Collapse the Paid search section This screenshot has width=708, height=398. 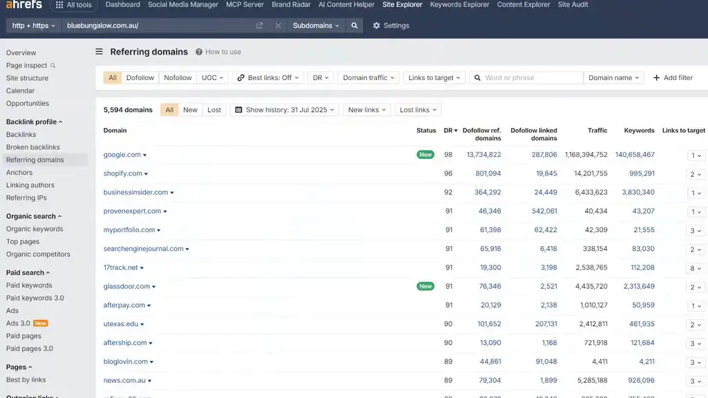pyautogui.click(x=28, y=272)
